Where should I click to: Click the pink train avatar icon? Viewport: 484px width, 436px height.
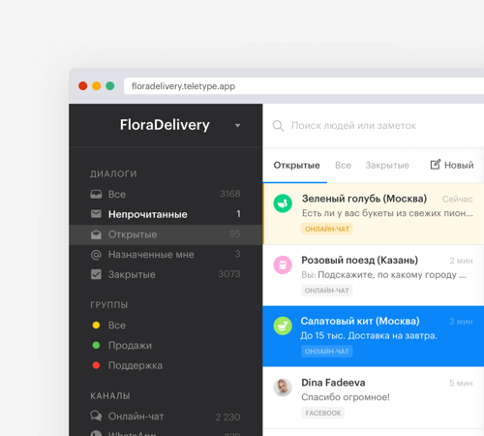(283, 265)
